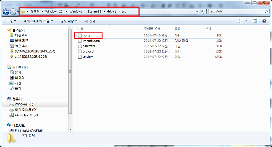
Task: Go to the Windows (C:) breadcrumb
Action: click(54, 12)
